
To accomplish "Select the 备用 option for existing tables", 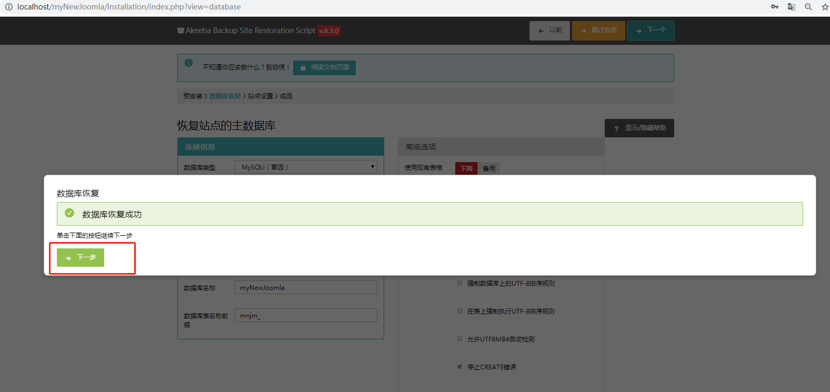I will (489, 168).
